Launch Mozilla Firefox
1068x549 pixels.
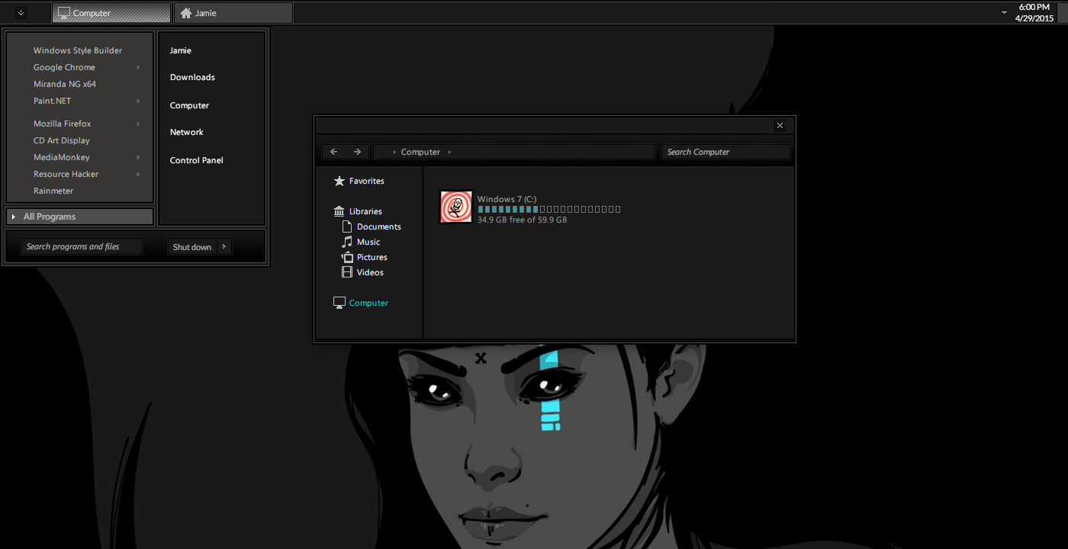click(x=63, y=124)
